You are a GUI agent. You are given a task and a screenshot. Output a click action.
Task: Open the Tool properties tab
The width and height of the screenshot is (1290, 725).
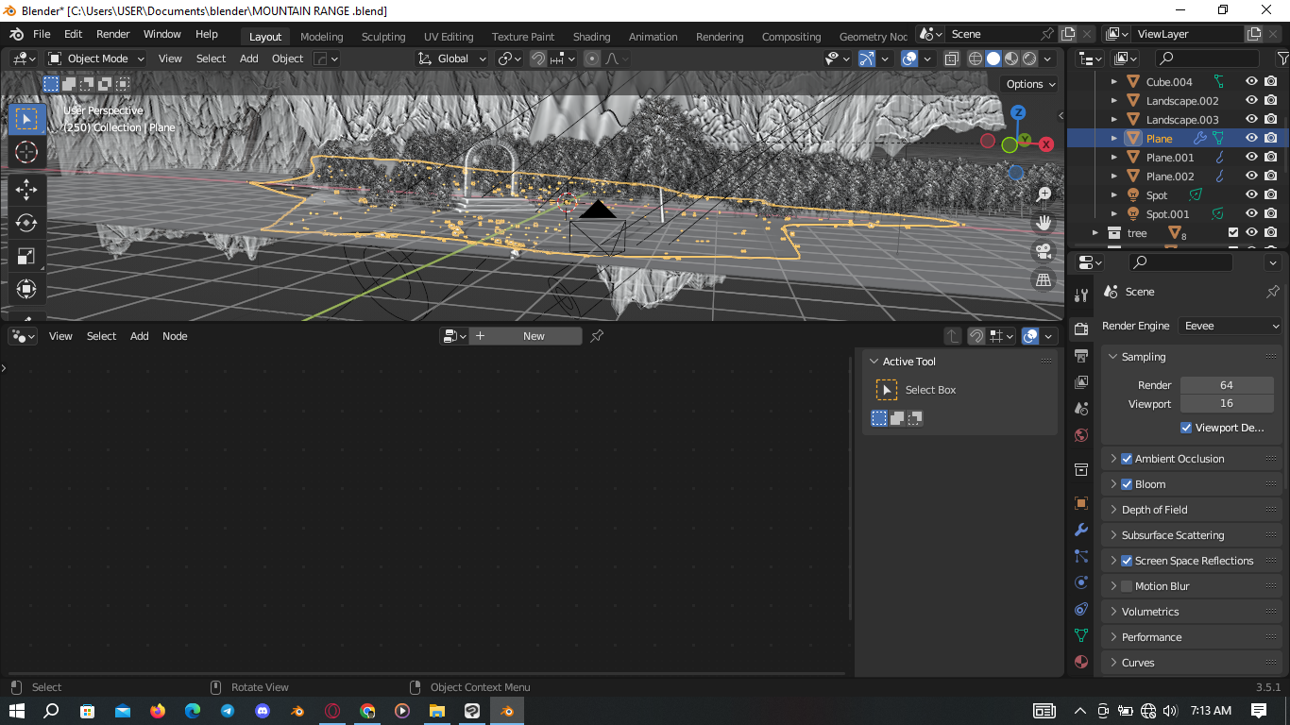tap(1081, 295)
